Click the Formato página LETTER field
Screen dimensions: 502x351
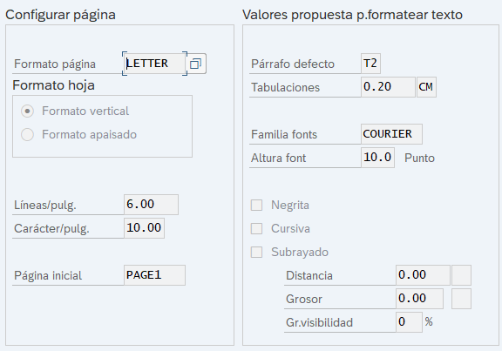click(x=154, y=64)
